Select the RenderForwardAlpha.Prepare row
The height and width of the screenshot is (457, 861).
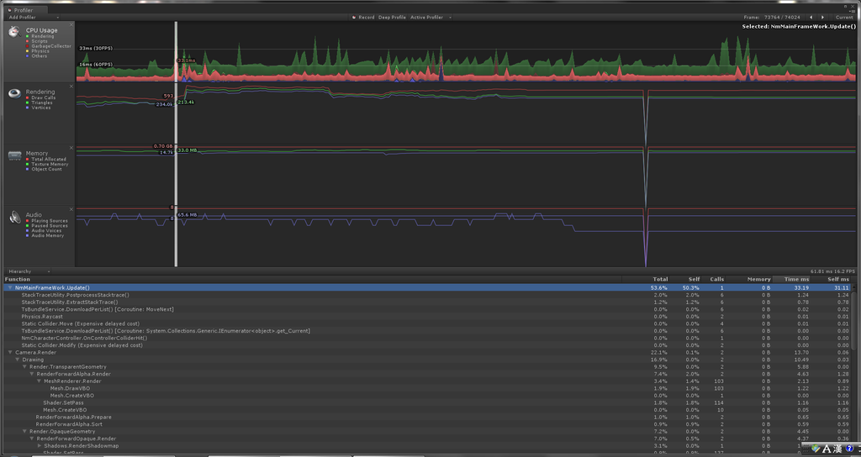click(x=428, y=417)
